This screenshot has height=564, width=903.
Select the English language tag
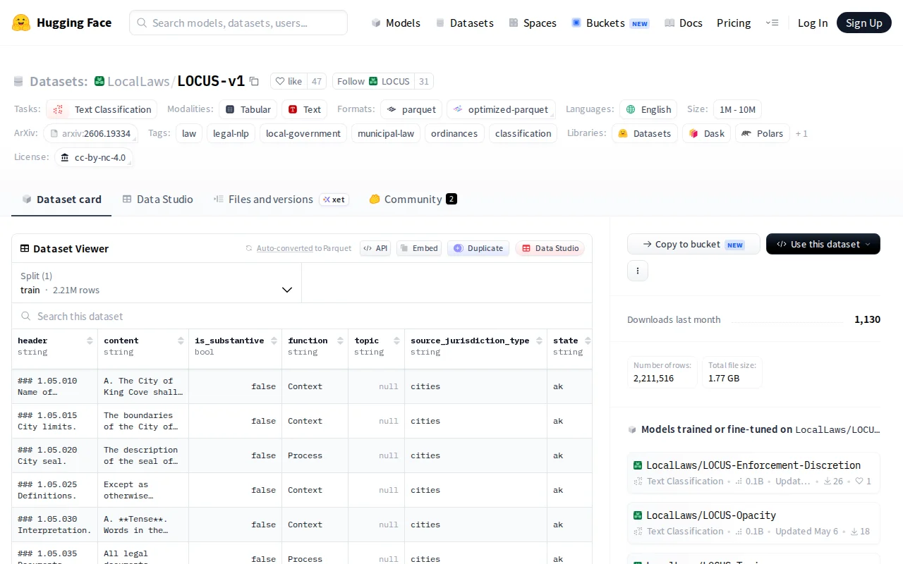[648, 109]
